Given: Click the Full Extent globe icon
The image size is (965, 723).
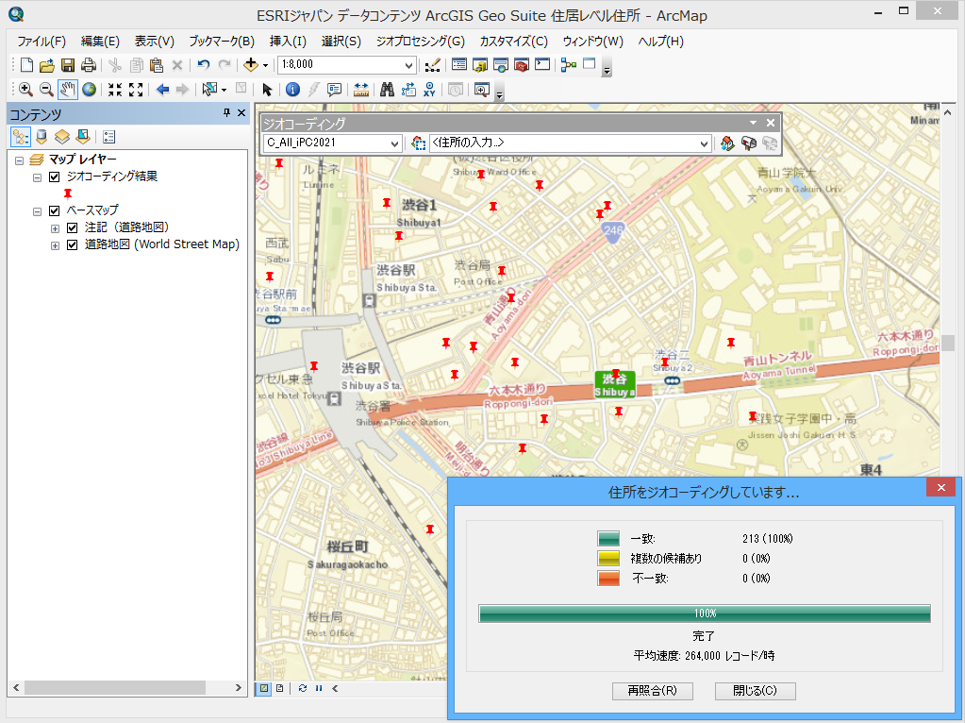Looking at the screenshot, I should (90, 90).
